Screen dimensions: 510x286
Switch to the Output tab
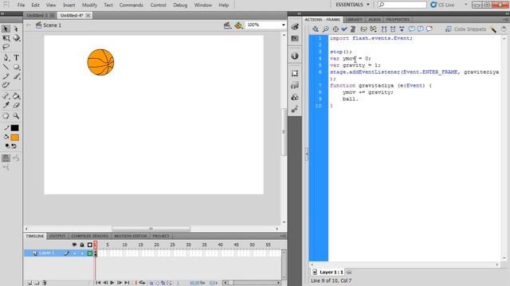[x=57, y=236]
